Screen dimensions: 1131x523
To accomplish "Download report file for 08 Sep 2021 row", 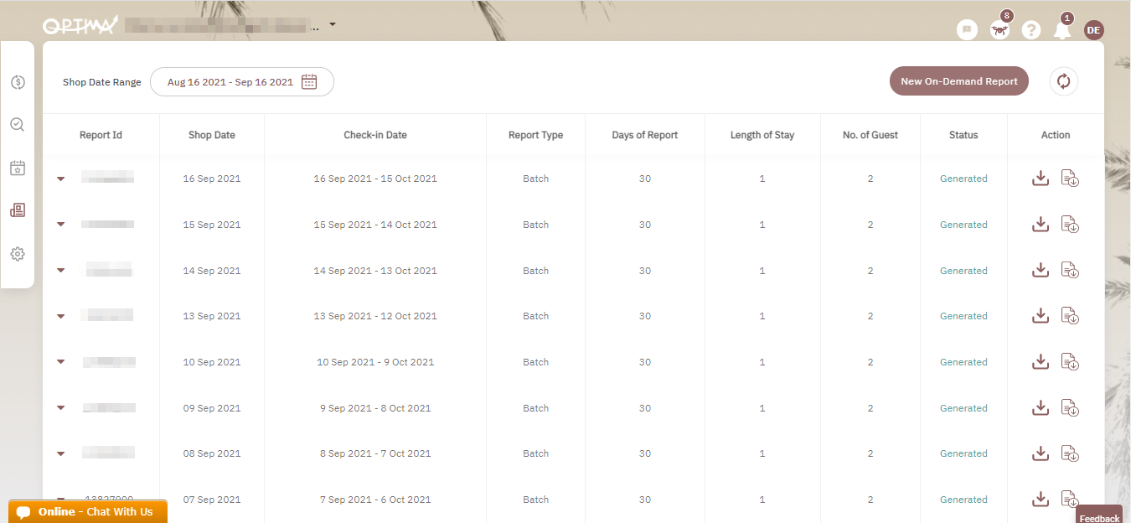I will click(1070, 453).
